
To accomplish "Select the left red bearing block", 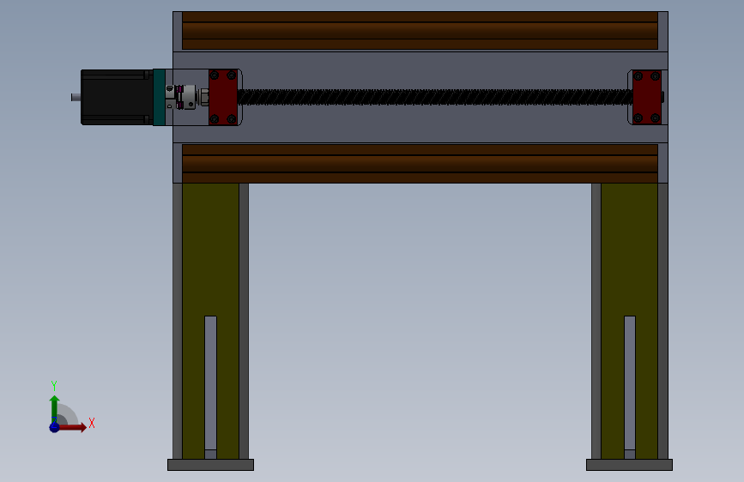I will coord(223,97).
